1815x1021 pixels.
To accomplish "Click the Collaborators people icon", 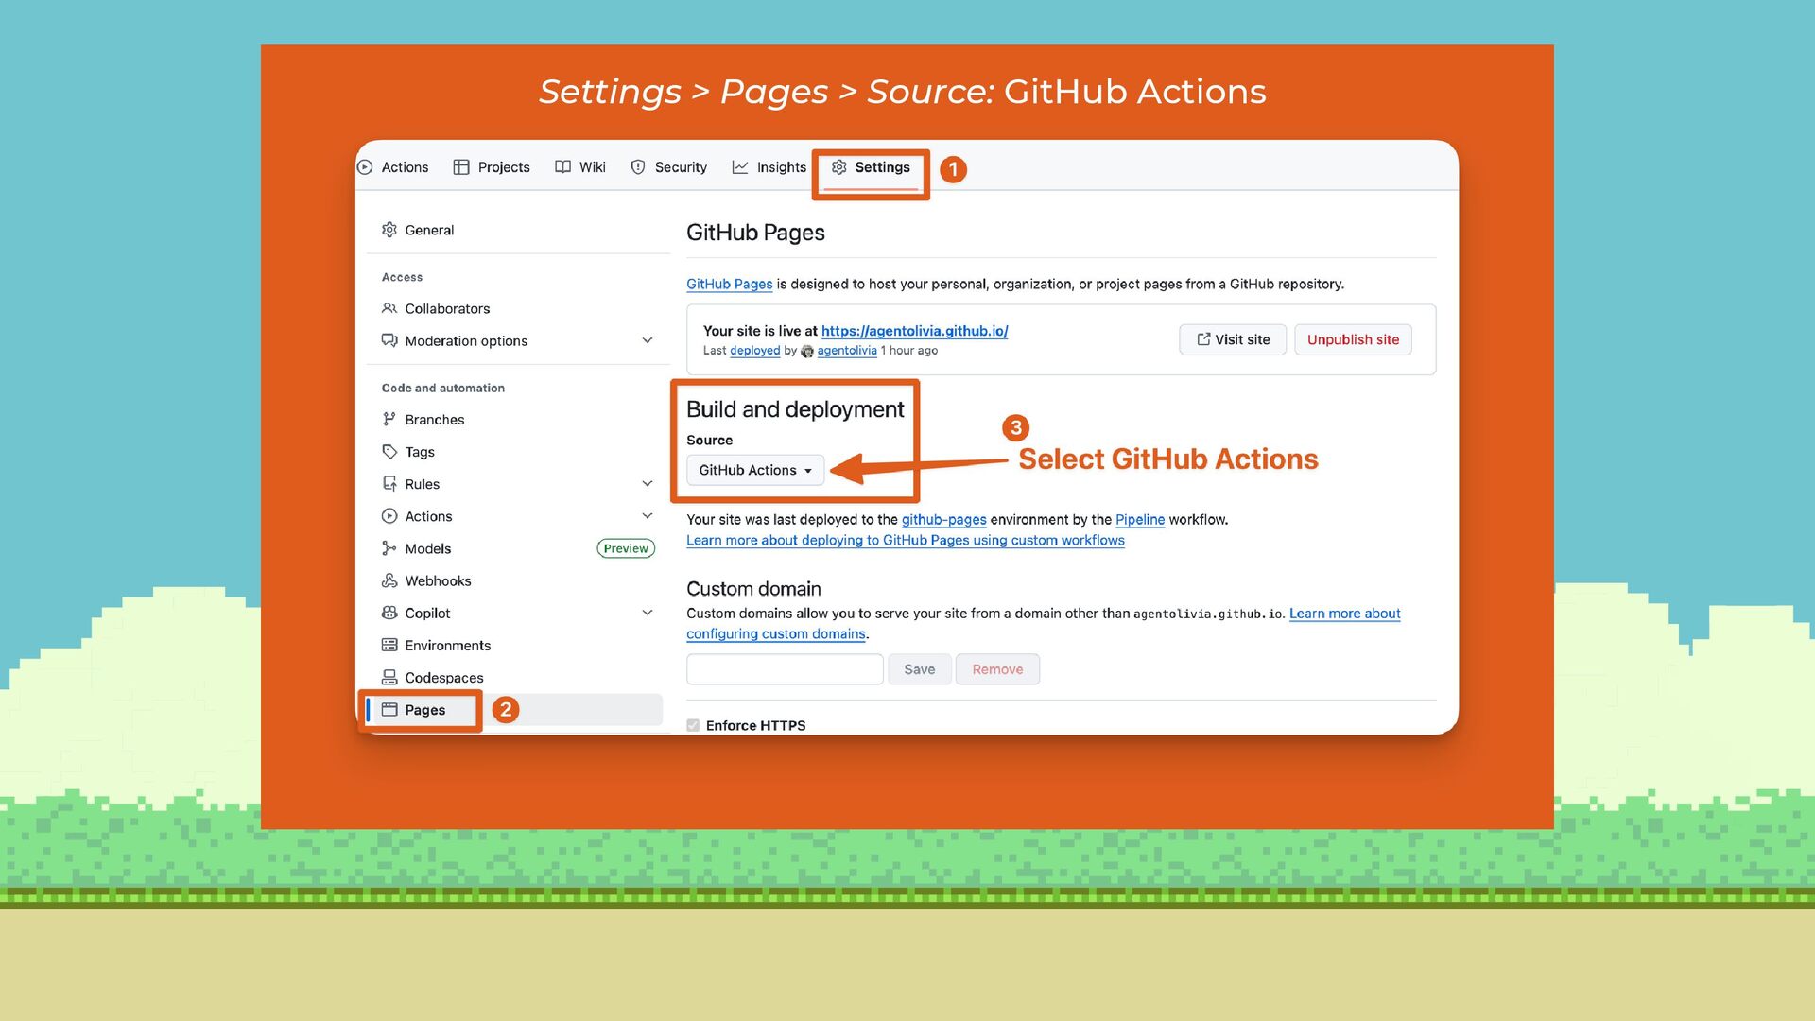I will click(389, 308).
